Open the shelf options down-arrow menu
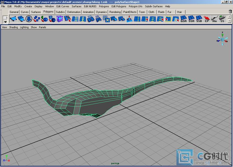Image resolution: width=233 pixels, height=167 pixels. [x=6, y=22]
